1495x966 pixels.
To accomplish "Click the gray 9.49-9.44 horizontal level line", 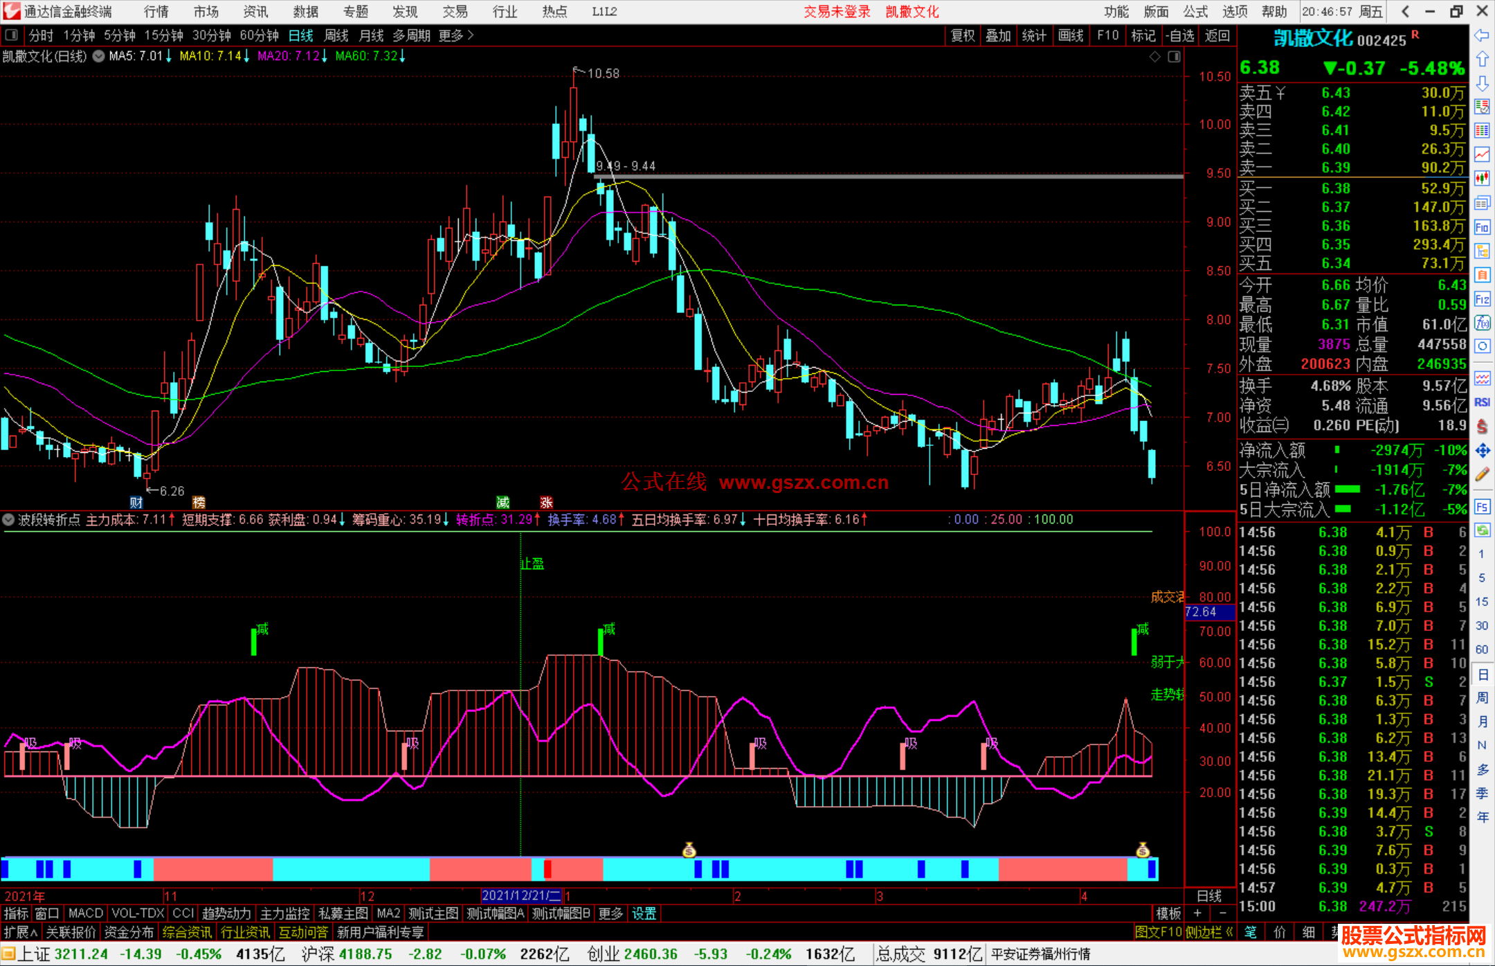I will [889, 177].
